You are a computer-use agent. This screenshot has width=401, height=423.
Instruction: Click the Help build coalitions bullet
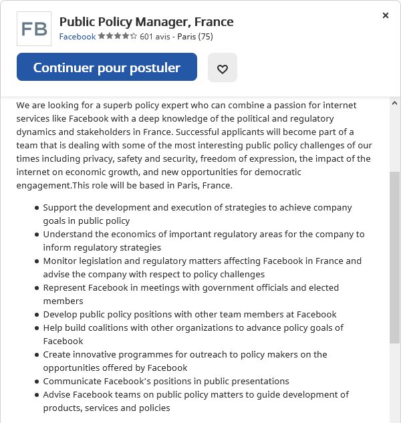click(193, 334)
